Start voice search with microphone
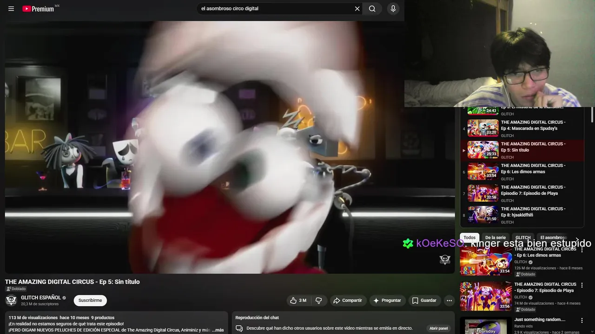Screen dimensions: 595x334 point(393,8)
